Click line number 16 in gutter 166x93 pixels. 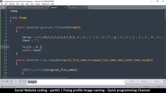point(5,60)
